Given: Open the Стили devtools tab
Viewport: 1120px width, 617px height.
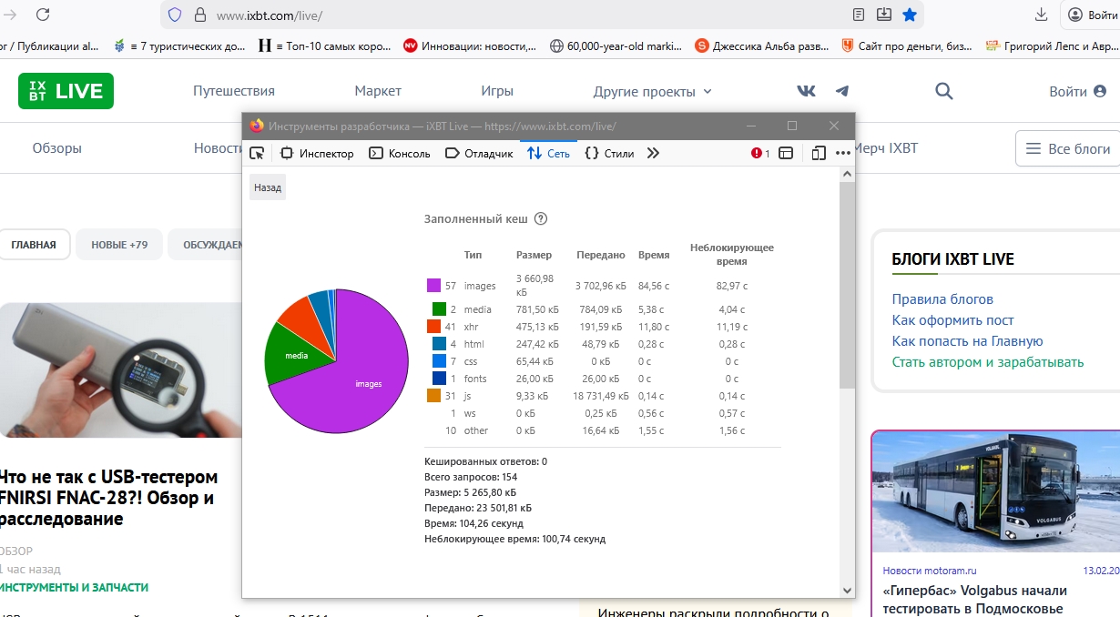Looking at the screenshot, I should tap(609, 153).
